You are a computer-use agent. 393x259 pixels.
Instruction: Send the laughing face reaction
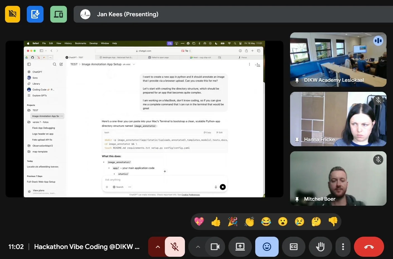pos(266,222)
